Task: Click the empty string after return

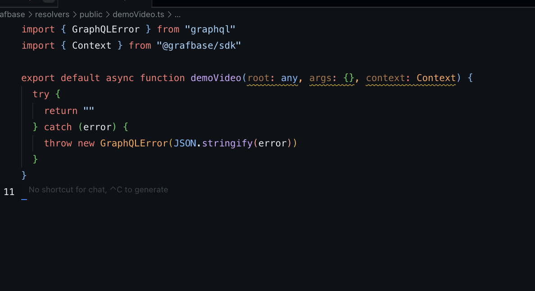Action: 89,111
